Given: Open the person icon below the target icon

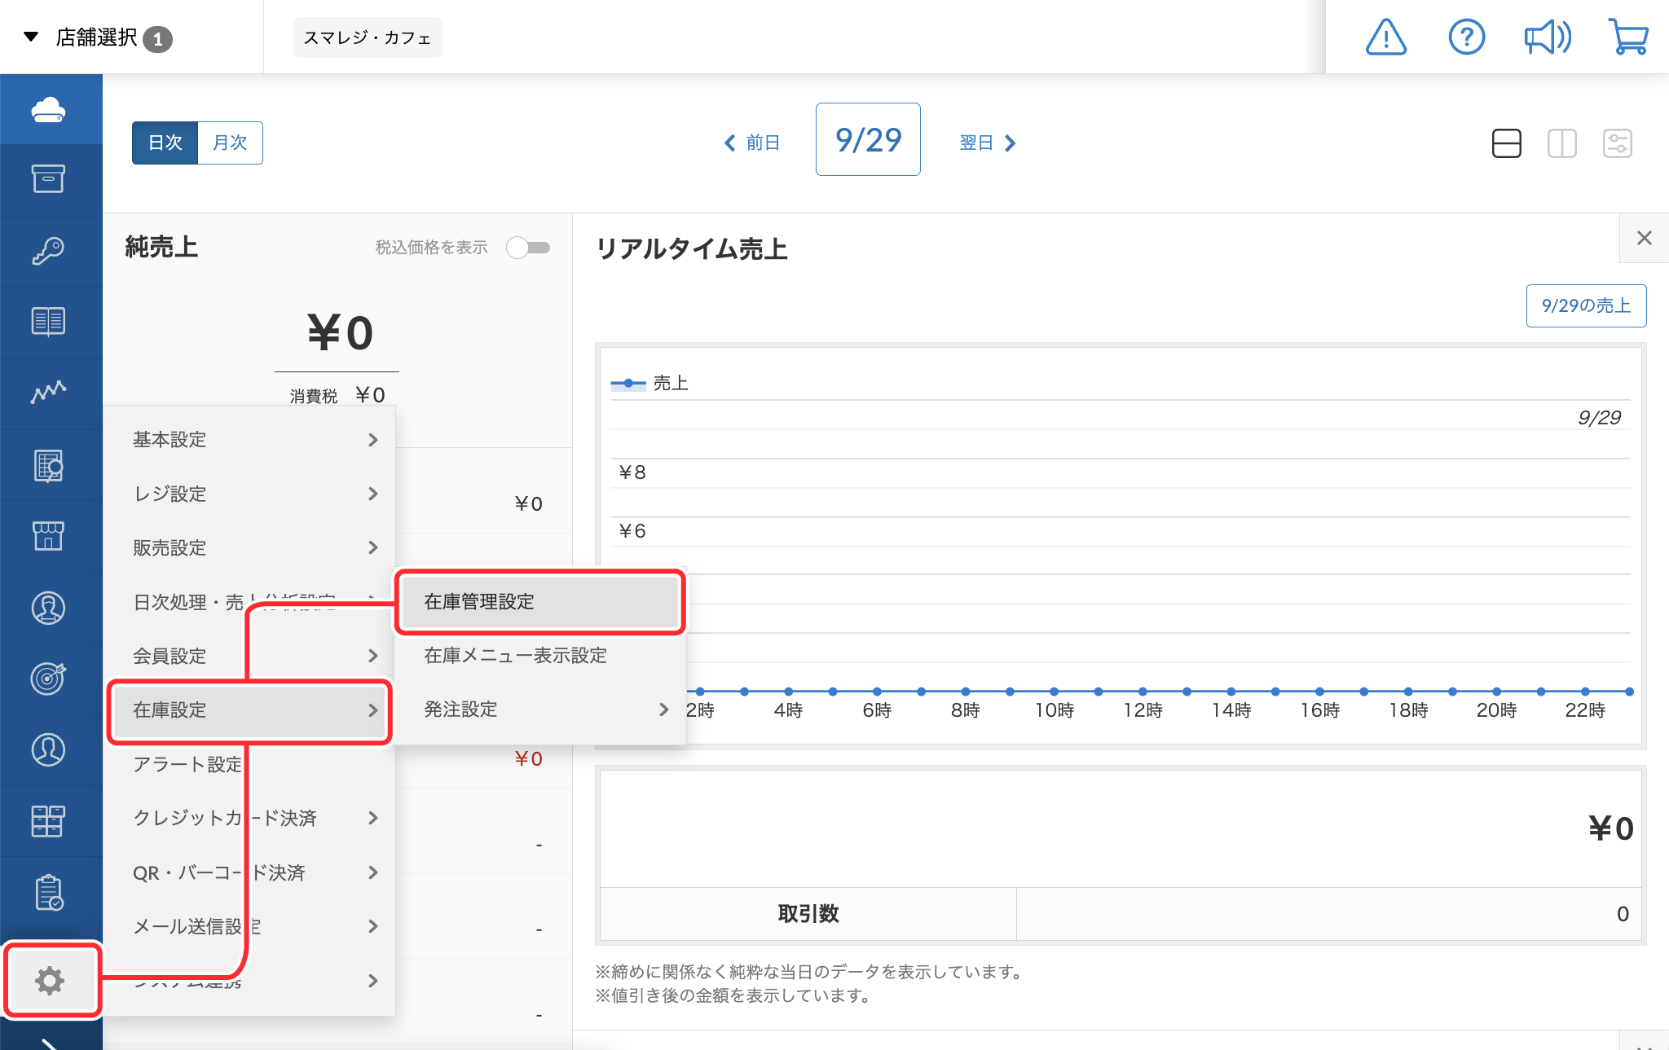Looking at the screenshot, I should coord(49,749).
